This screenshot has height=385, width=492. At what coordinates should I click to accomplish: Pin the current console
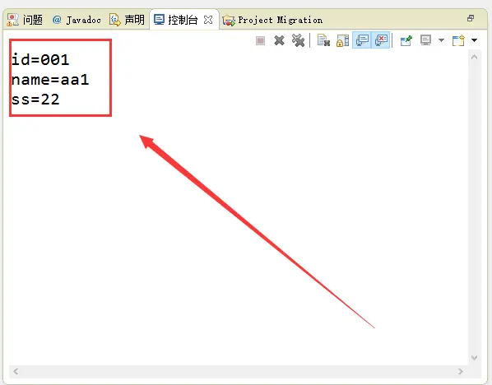pyautogui.click(x=406, y=40)
